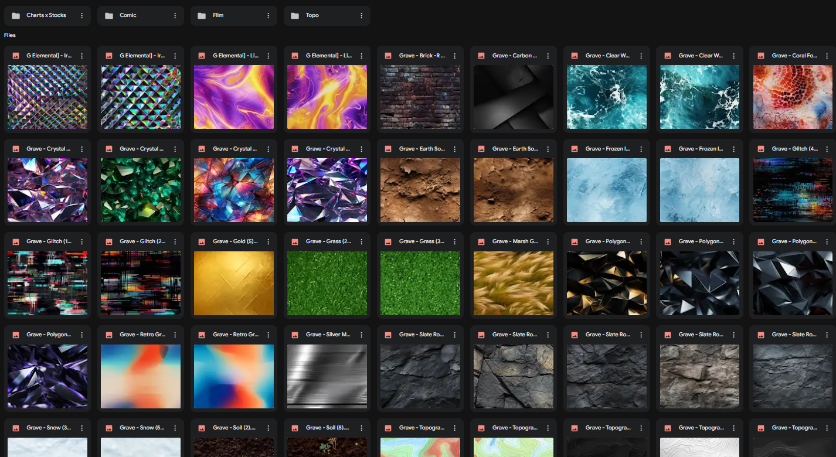Click the image icon beside Grave - Soil (8)
The width and height of the screenshot is (836, 457).
click(x=295, y=428)
